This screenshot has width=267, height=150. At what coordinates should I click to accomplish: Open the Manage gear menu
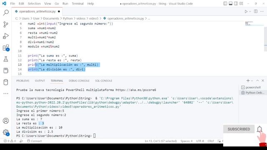tap(6, 132)
